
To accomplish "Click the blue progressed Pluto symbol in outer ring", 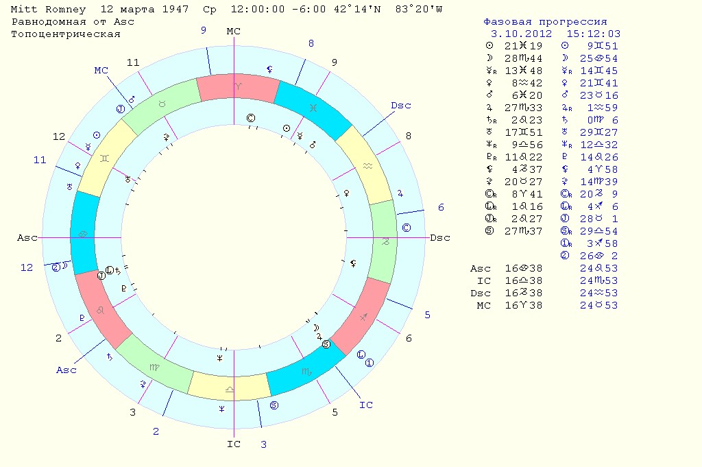I will (x=82, y=318).
